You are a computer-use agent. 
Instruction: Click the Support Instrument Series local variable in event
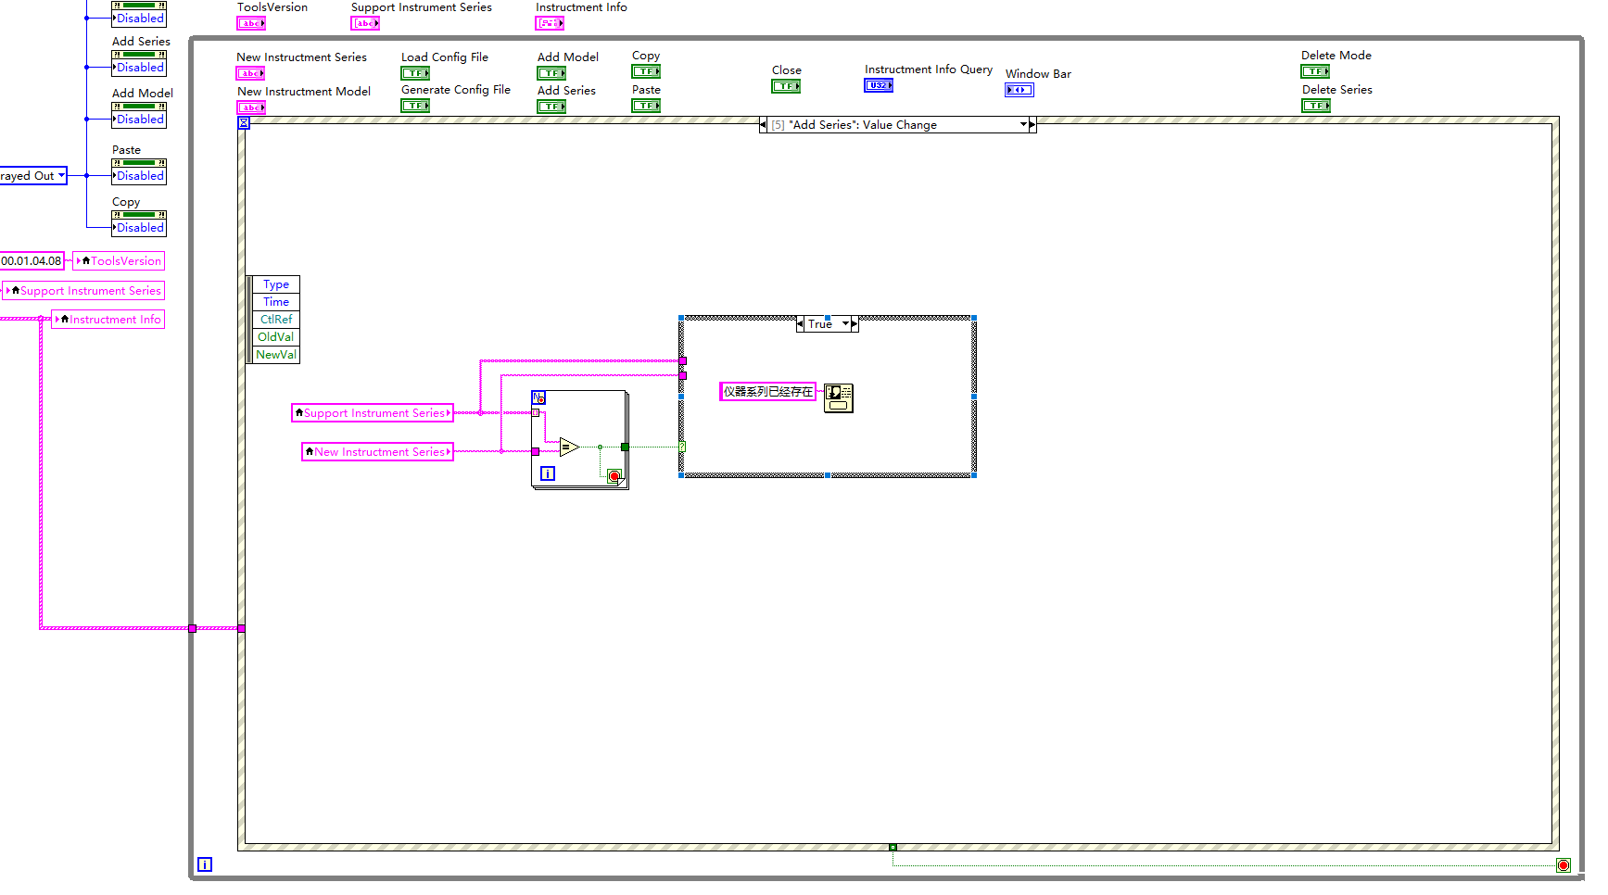pos(373,413)
